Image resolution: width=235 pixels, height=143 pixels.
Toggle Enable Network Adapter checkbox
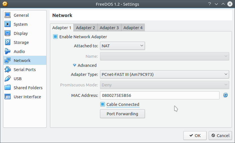(55, 37)
